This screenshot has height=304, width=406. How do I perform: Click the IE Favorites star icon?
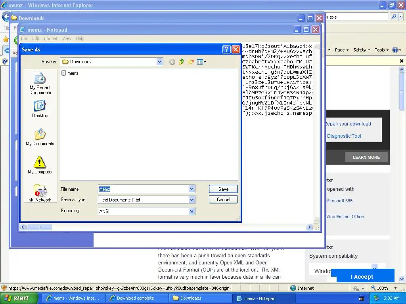6,39
